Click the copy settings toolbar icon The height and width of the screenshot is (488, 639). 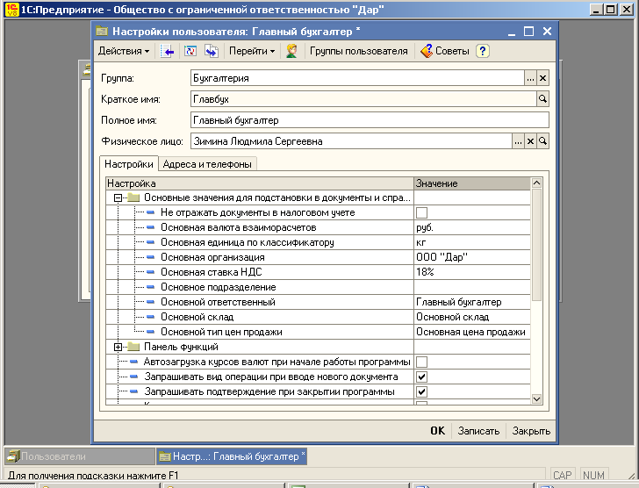click(x=212, y=51)
